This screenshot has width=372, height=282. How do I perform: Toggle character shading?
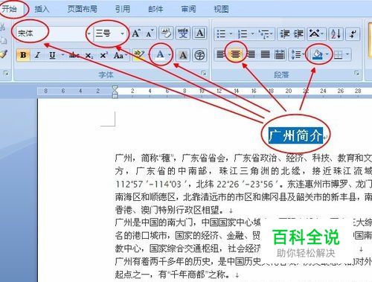(183, 55)
